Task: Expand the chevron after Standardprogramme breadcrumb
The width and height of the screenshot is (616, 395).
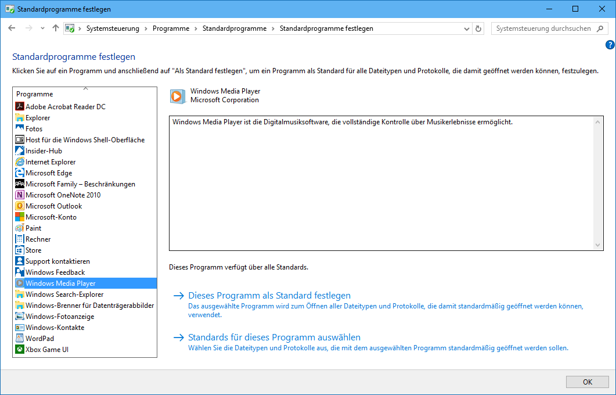Action: 273,28
